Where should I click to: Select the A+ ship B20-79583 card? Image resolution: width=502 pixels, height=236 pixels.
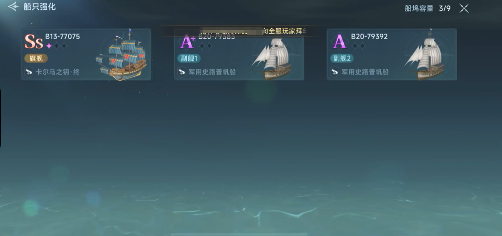tap(239, 55)
